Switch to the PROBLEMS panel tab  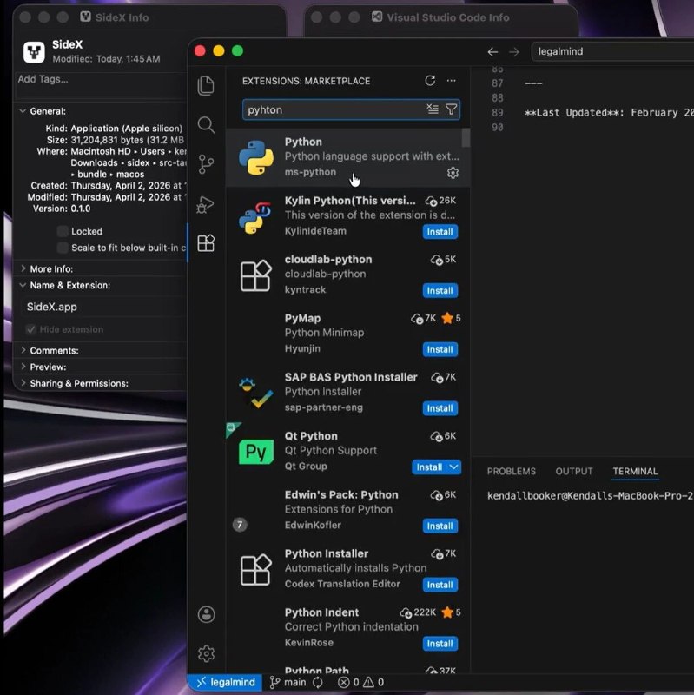pyautogui.click(x=512, y=471)
